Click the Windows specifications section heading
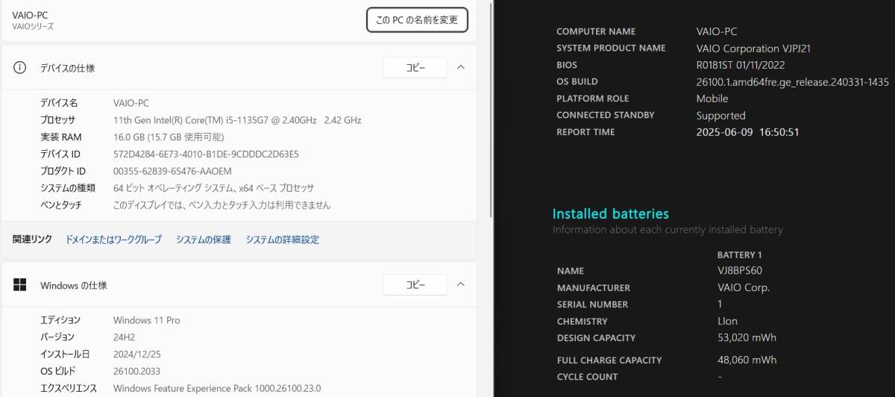This screenshot has width=895, height=397. point(74,285)
